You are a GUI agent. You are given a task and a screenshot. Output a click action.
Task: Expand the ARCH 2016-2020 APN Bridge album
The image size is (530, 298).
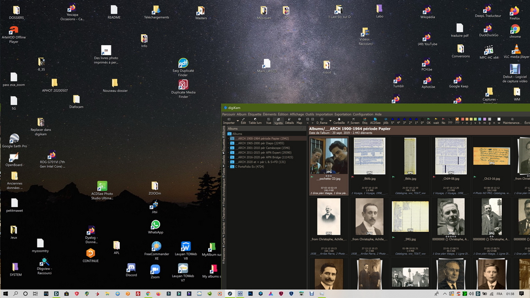pos(228,157)
